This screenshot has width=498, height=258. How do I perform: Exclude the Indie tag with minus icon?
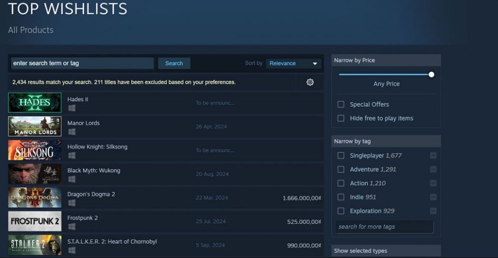click(x=433, y=198)
